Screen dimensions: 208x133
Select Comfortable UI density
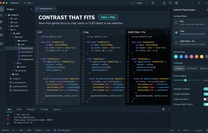point(192,68)
